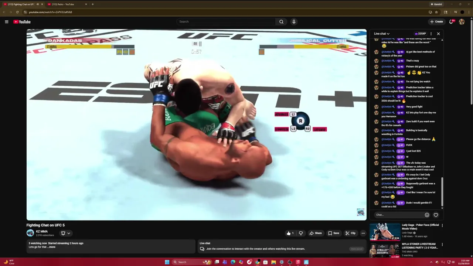This screenshot has height=266, width=473.
Task: Click the Lady Gaga channel name
Action: (x=407, y=233)
